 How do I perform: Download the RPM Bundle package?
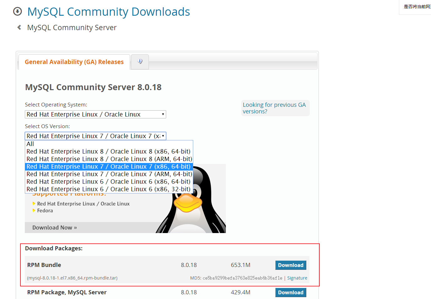pos(291,265)
